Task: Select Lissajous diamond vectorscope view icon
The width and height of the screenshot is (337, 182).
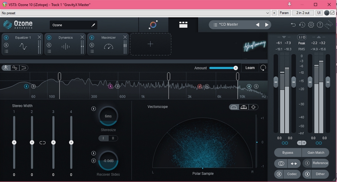Action: [253, 107]
